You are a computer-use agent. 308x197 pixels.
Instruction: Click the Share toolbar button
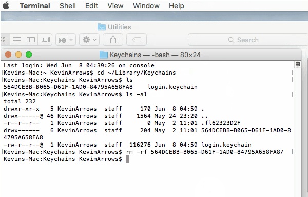tap(113, 40)
